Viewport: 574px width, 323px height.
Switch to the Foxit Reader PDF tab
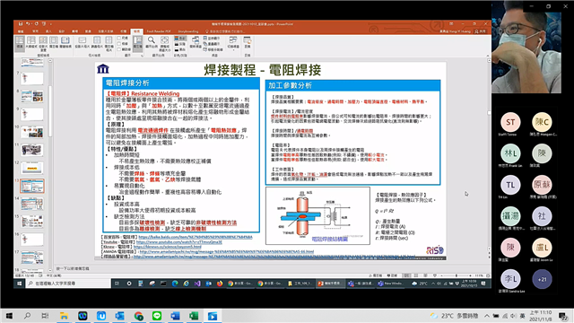coord(159,31)
